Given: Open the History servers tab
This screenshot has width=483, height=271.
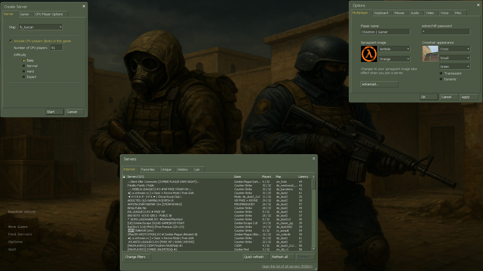Looking at the screenshot, I should (185, 170).
